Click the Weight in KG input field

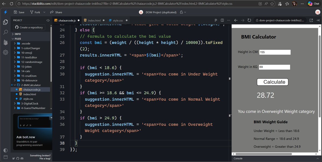(275, 67)
